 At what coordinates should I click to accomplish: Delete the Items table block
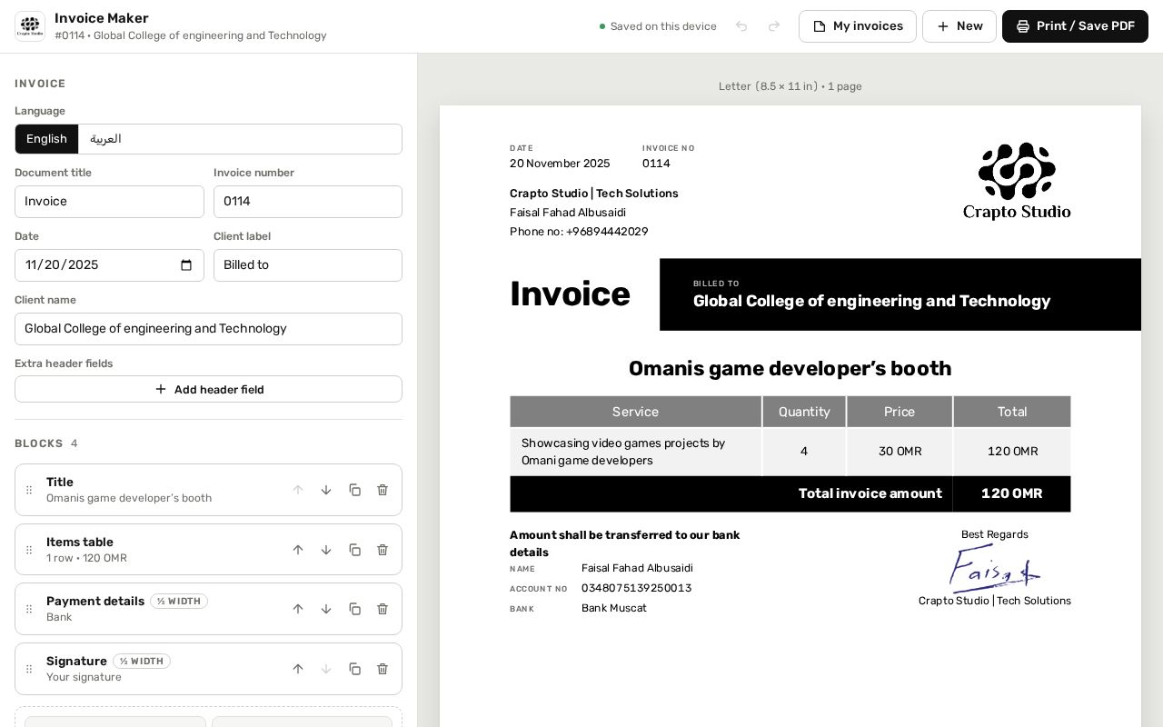tap(383, 550)
